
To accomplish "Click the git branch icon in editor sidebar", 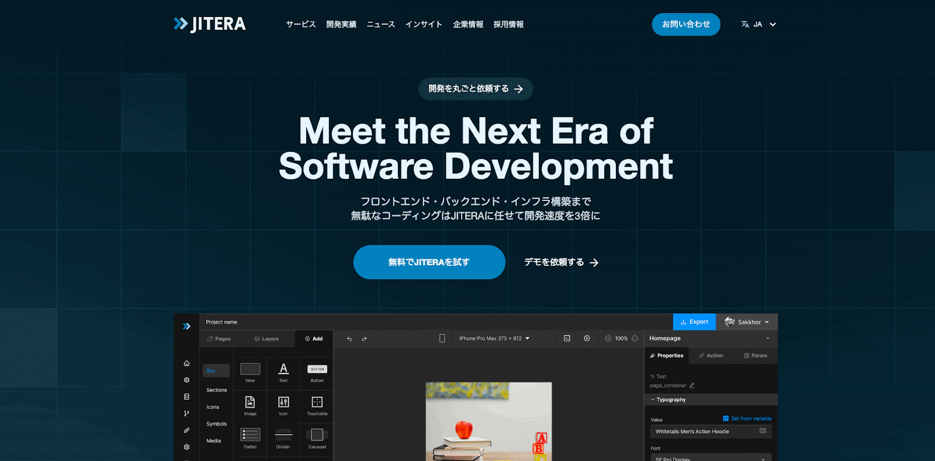I will pos(186,414).
